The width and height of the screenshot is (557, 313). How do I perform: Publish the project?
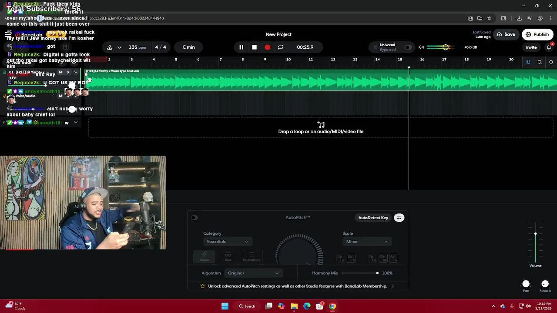coord(537,34)
